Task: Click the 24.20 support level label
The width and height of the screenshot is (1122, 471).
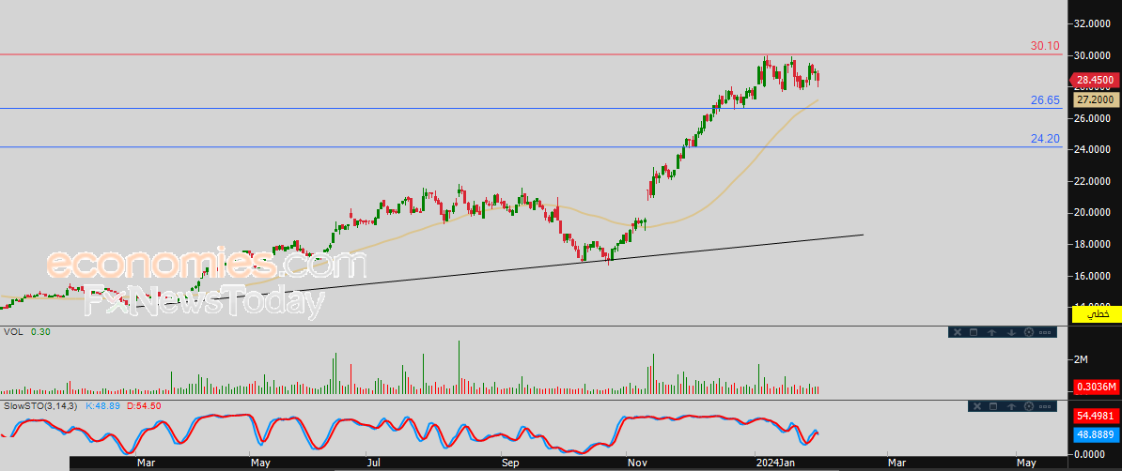Action: [1045, 139]
